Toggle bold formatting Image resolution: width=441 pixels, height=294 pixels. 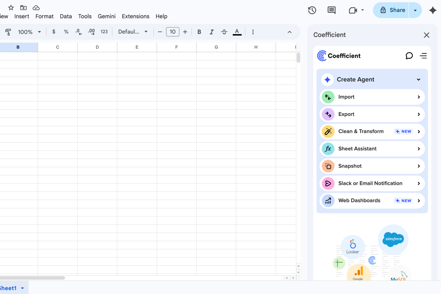coord(199,32)
